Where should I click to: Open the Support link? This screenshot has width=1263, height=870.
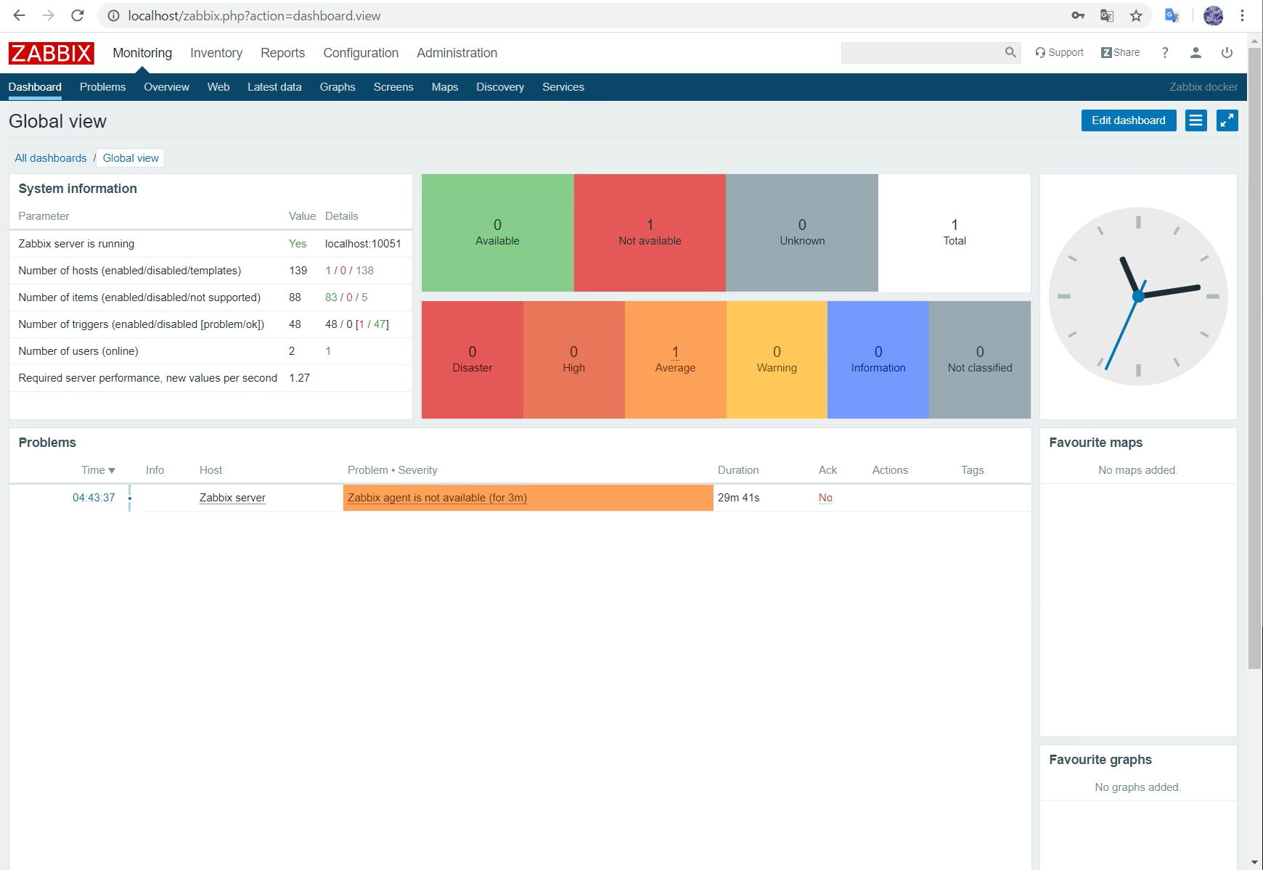1059,52
